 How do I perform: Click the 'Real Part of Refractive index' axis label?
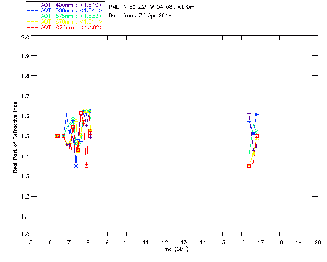[x=15, y=136]
